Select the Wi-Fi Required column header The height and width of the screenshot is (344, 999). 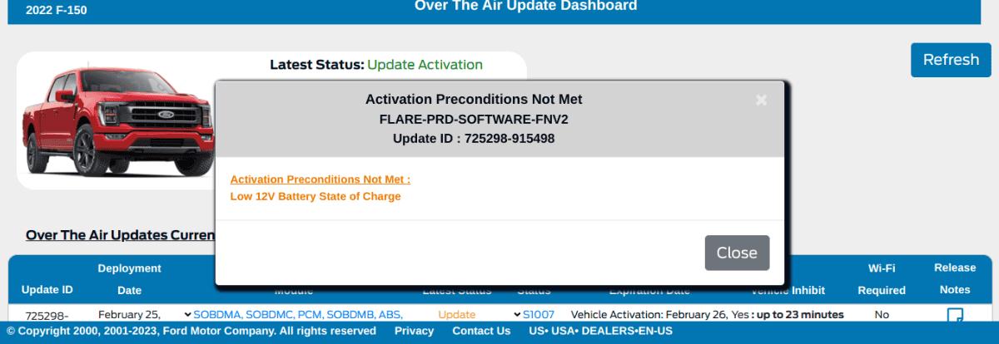[x=881, y=279]
